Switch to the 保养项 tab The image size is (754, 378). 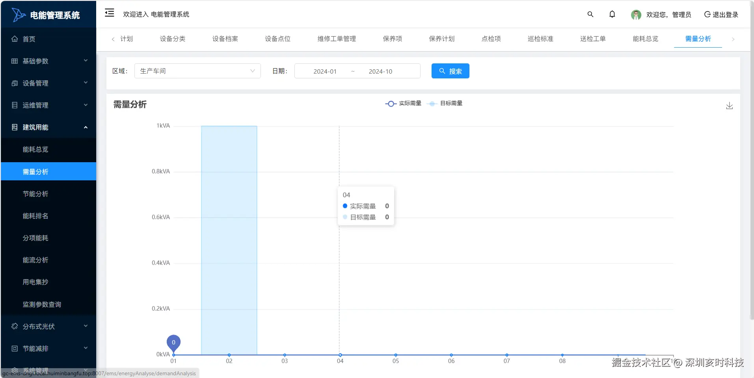tap(393, 39)
